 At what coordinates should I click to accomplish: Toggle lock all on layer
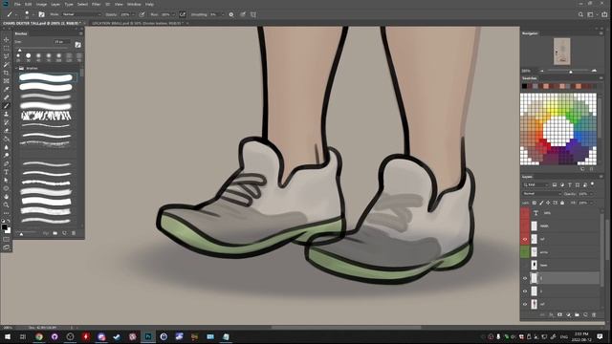pos(562,203)
